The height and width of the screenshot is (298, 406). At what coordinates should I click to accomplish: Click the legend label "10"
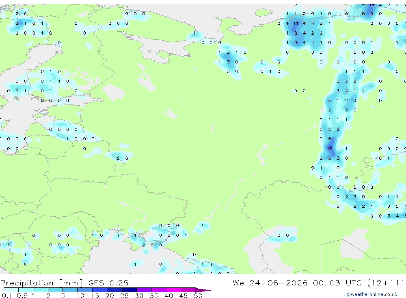tap(80, 296)
